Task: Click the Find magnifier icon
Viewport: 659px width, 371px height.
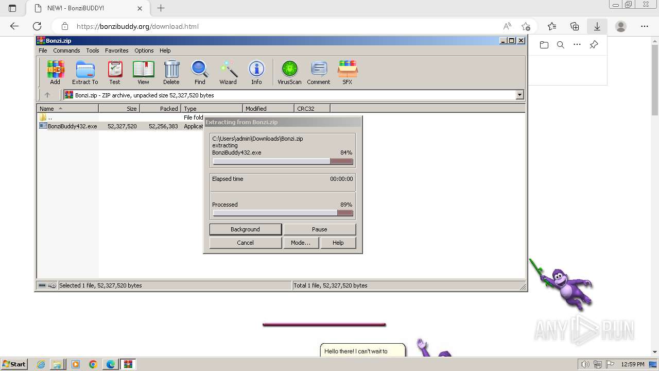Action: [x=200, y=72]
